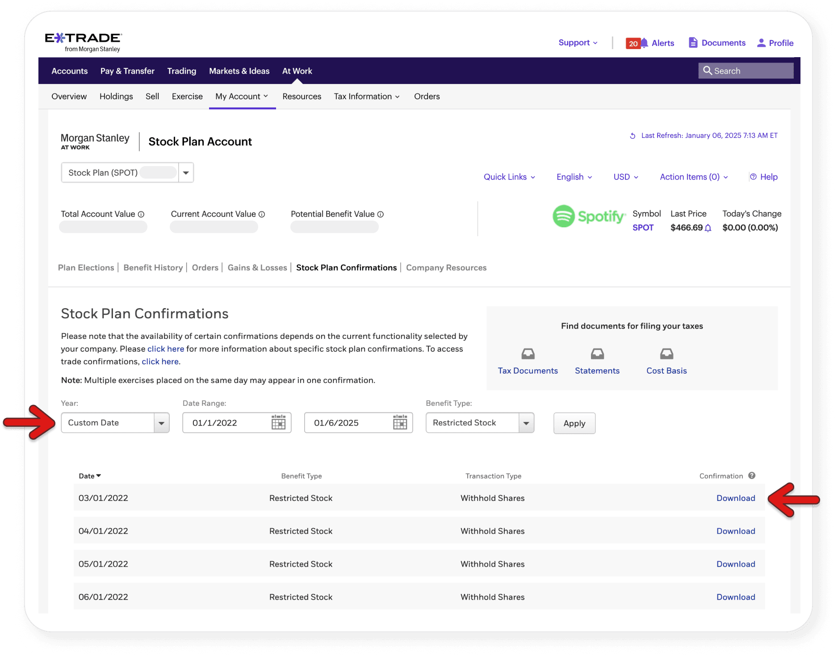This screenshot has height=655, width=838.
Task: Click the Spotify logo
Action: [589, 216]
